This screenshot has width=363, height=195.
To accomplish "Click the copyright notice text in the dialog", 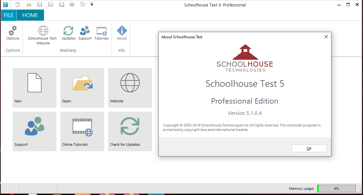I will 242,127.
